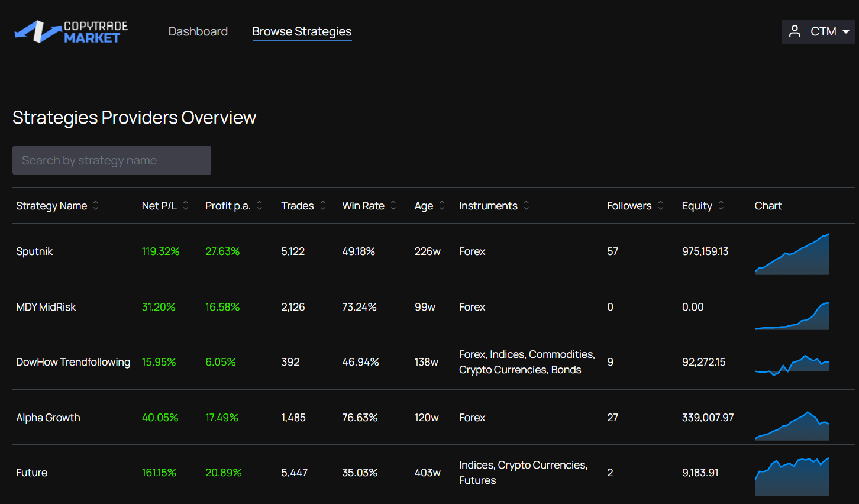Click Sputnik's equity 975,159.13
The image size is (859, 504).
coord(705,251)
